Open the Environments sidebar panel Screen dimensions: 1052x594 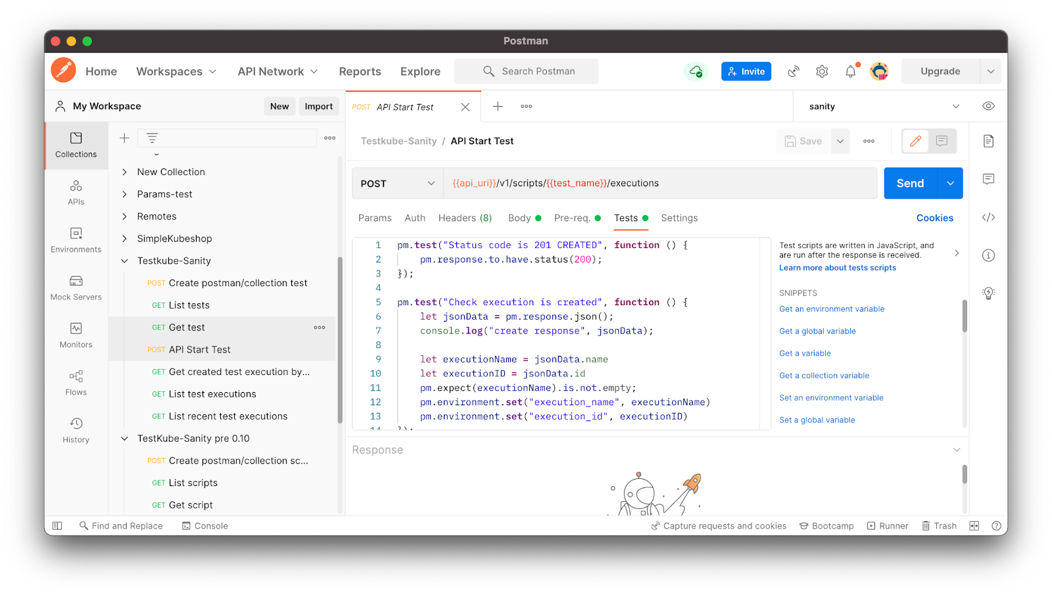(76, 240)
